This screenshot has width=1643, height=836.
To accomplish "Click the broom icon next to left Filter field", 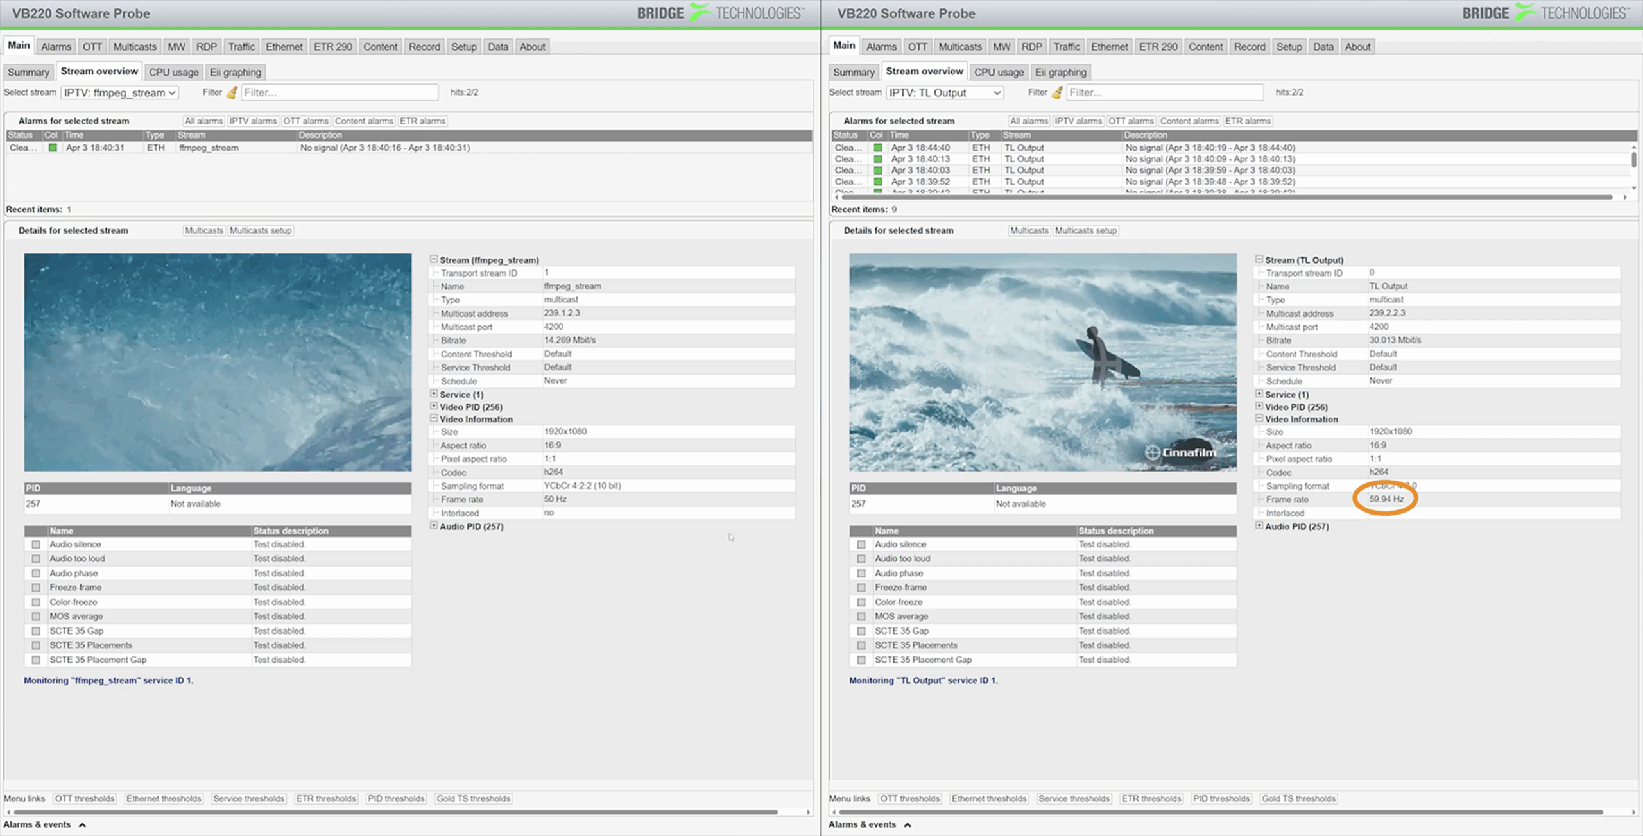I will [x=232, y=92].
